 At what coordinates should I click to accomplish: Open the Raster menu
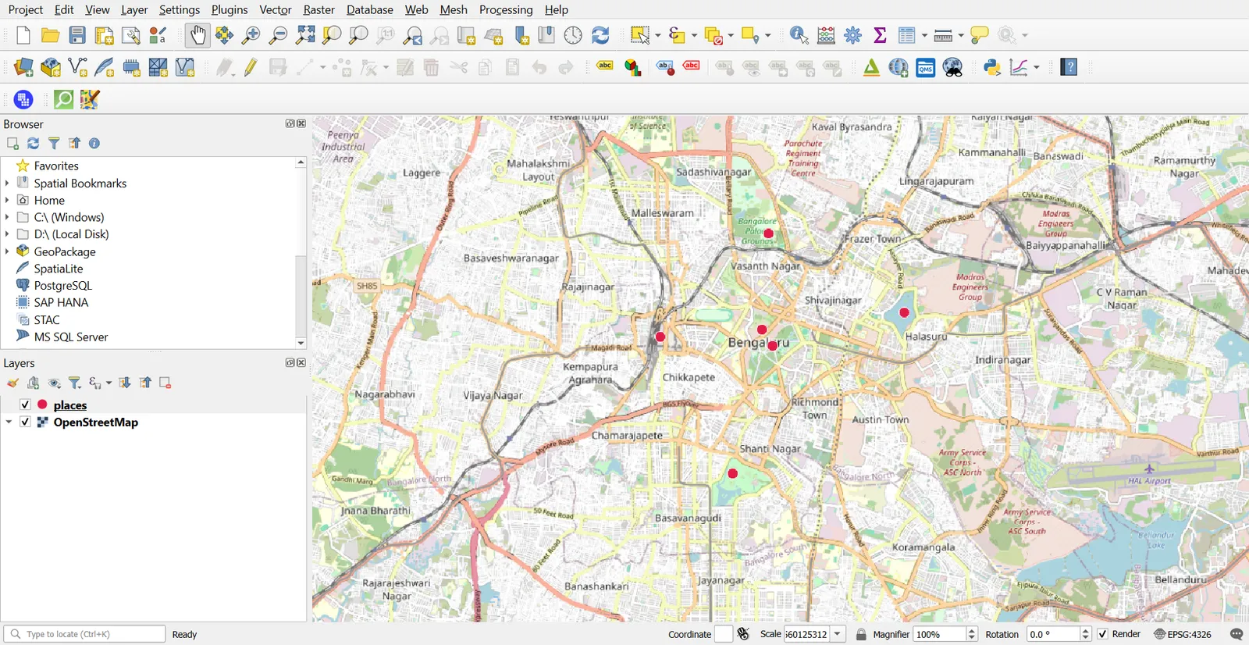pyautogui.click(x=318, y=9)
